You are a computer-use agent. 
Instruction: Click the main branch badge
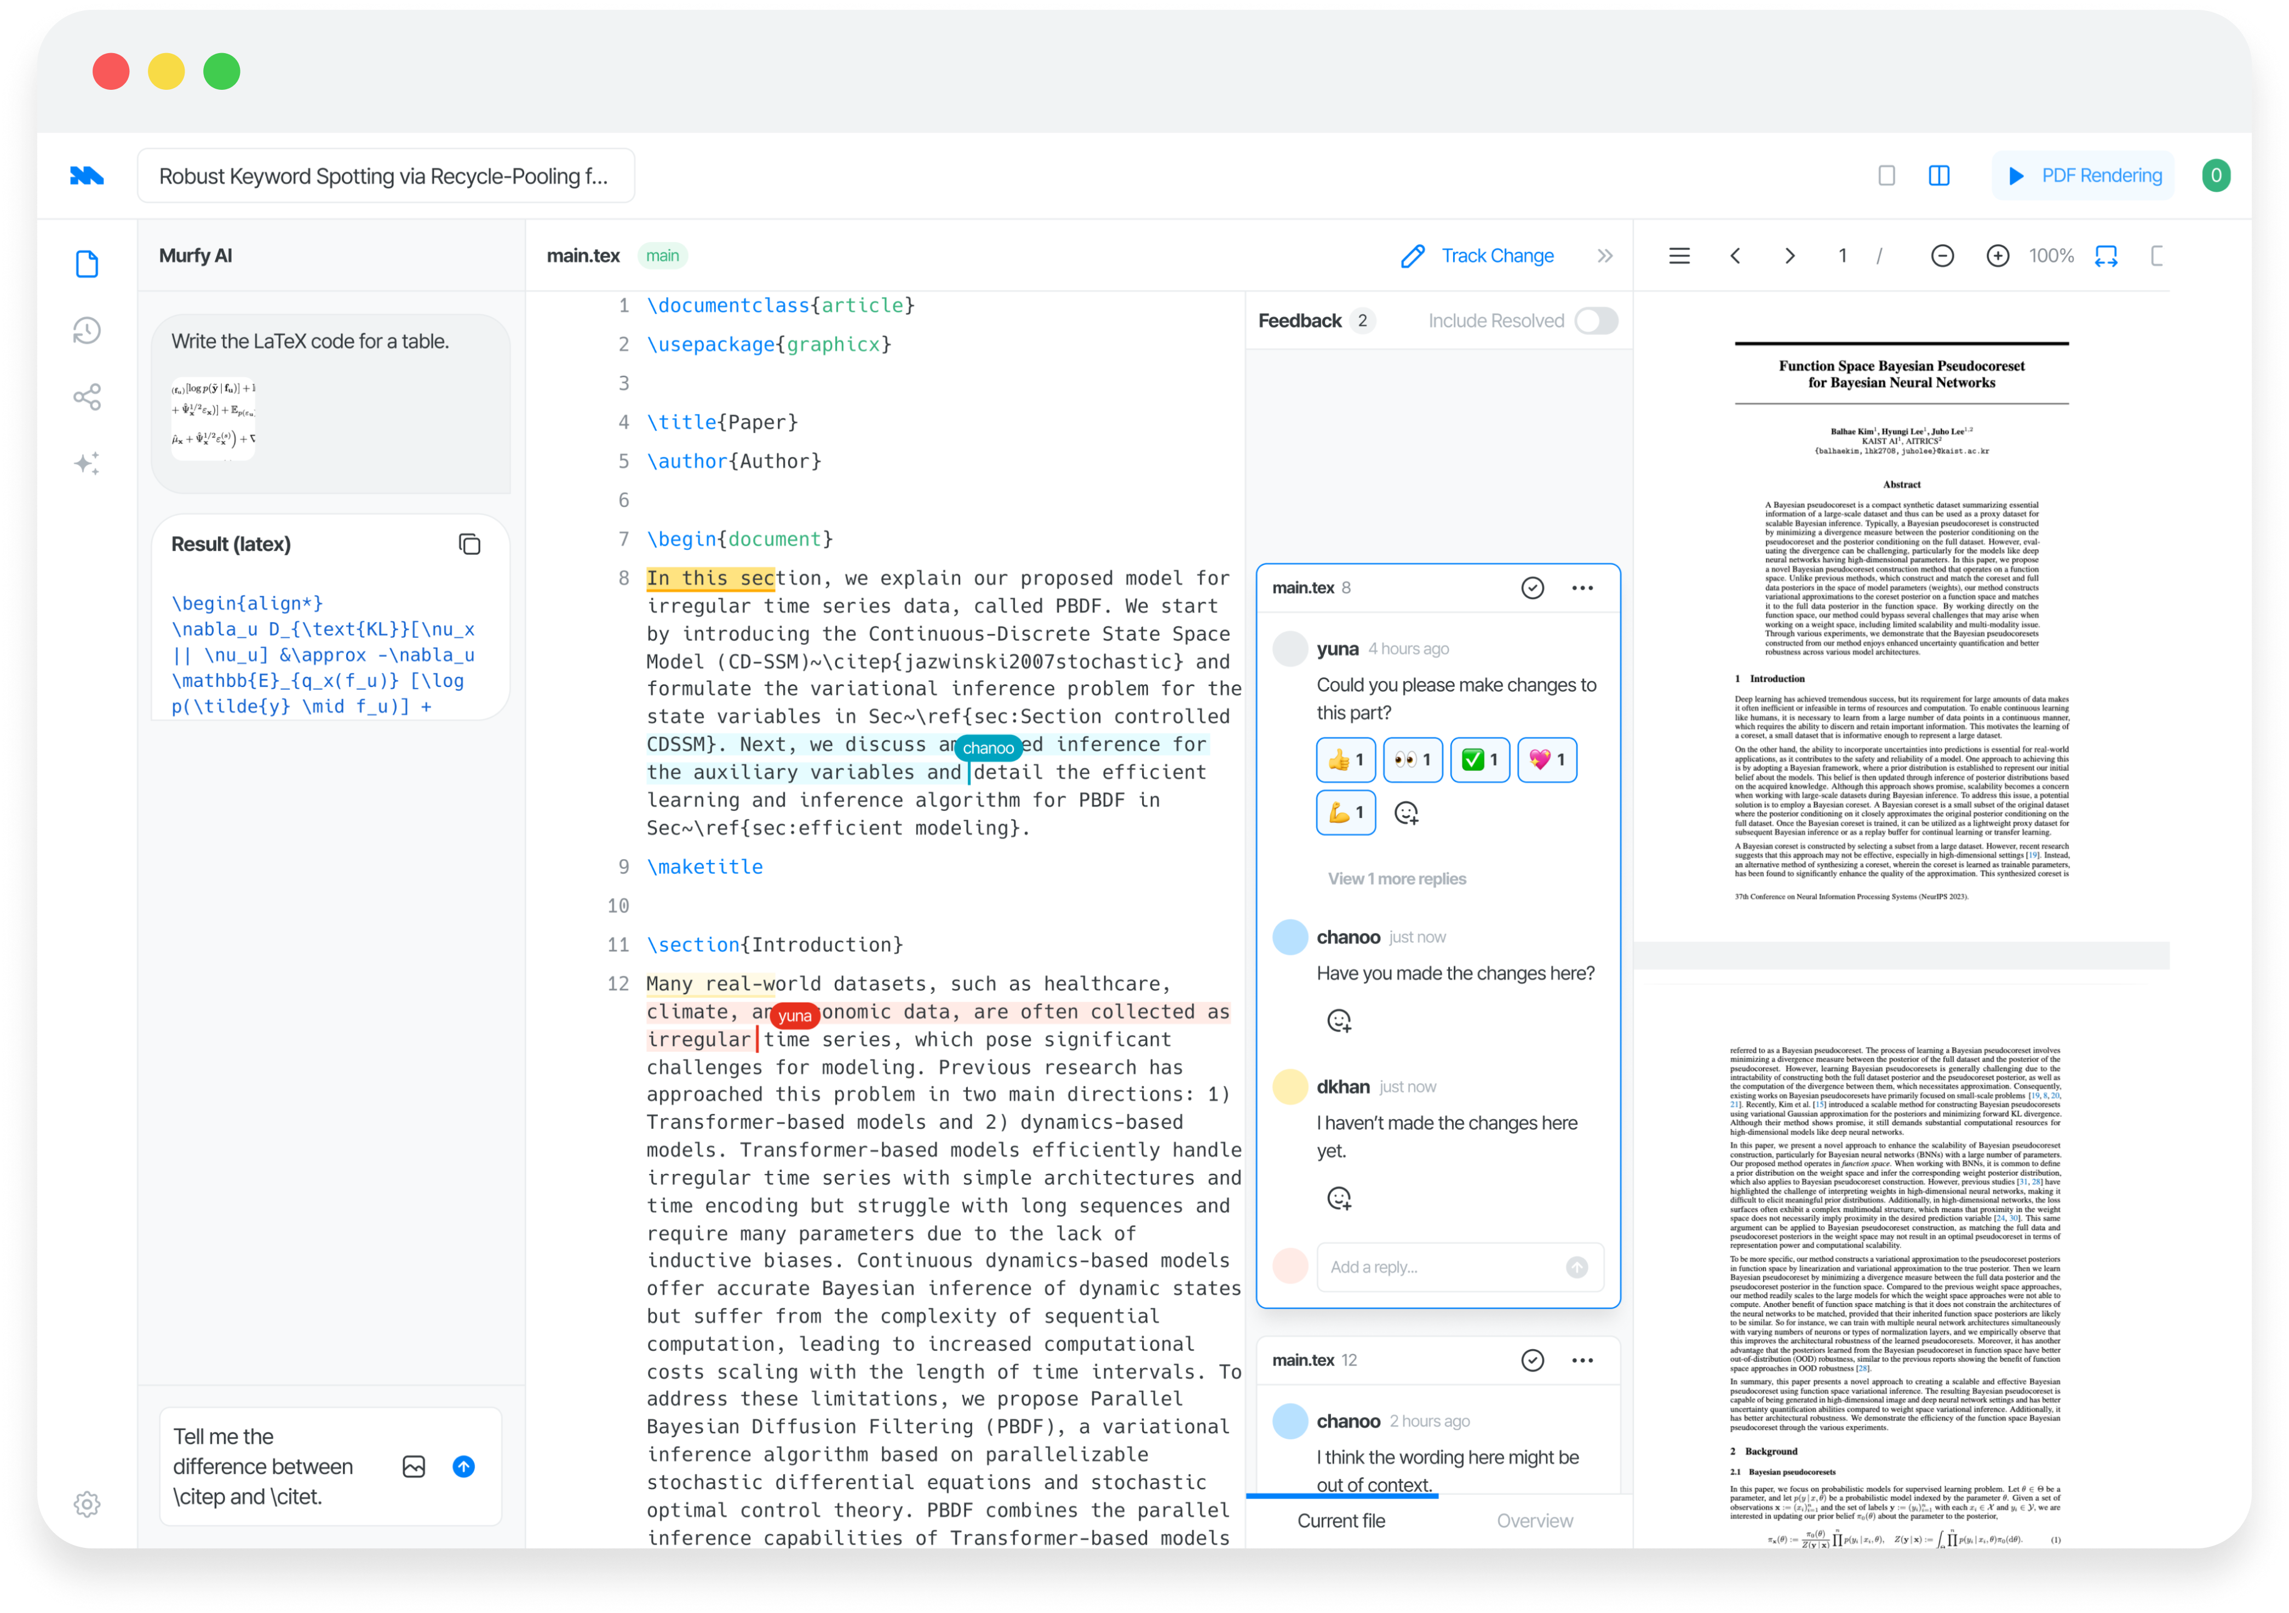click(x=662, y=256)
